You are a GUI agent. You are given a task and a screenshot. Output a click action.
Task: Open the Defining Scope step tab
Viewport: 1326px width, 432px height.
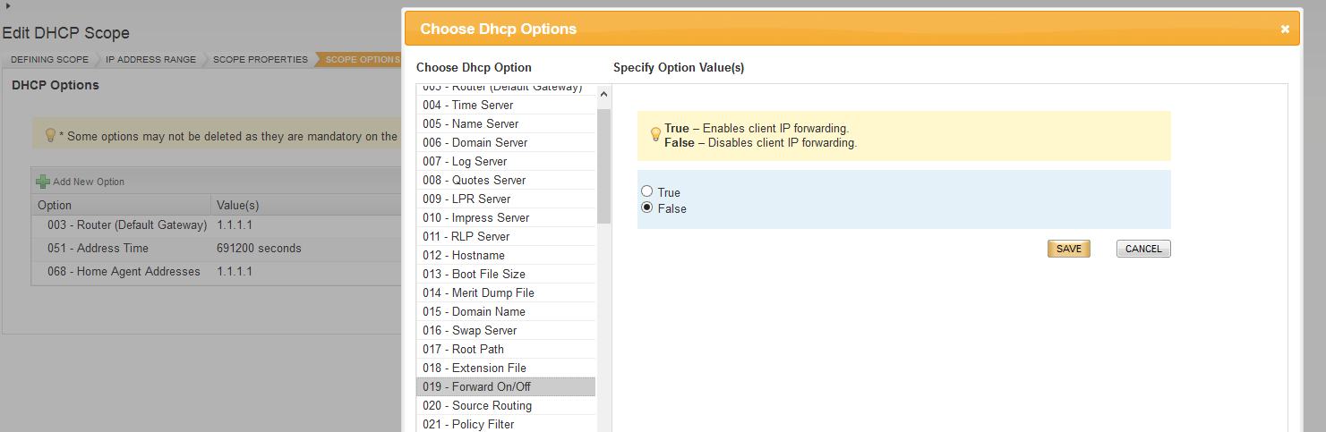click(49, 59)
